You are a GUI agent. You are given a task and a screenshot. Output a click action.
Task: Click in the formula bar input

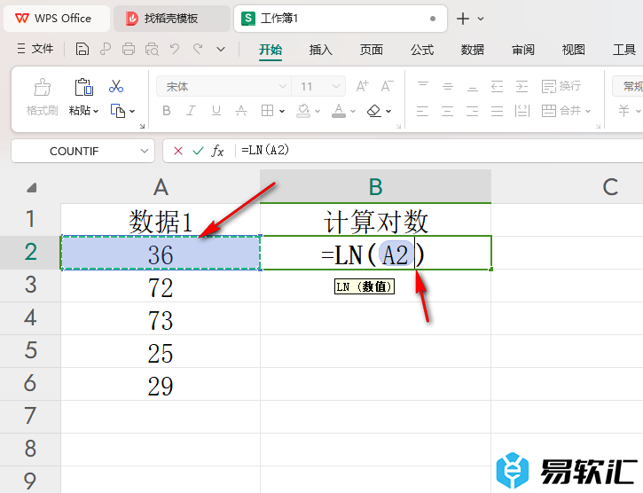(x=439, y=151)
